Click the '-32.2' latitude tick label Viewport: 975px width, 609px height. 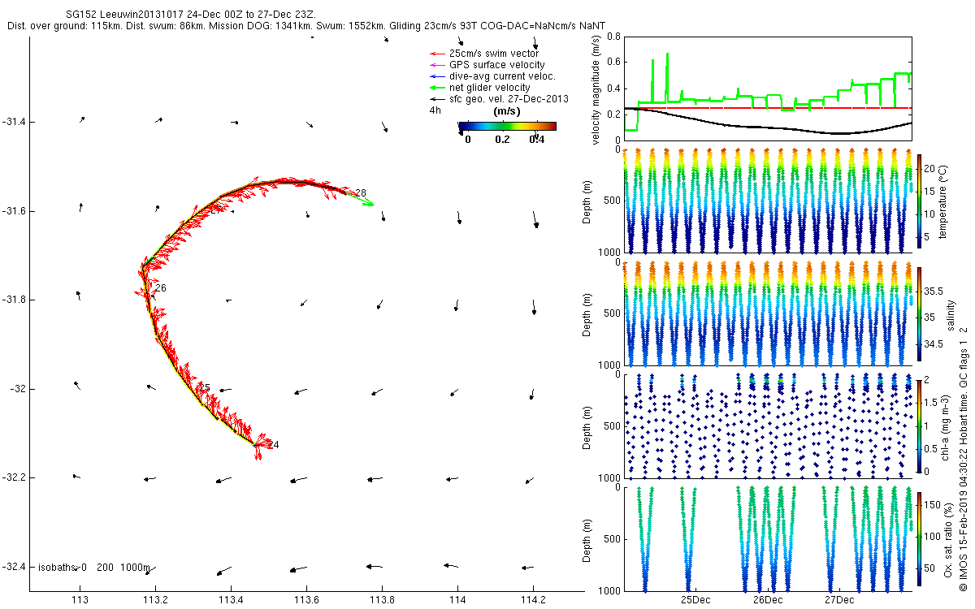pos(15,477)
